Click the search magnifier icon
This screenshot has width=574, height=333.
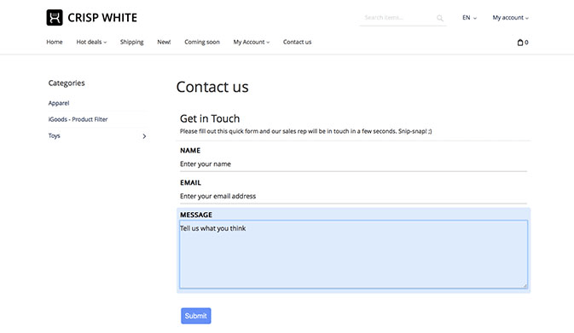coord(440,18)
